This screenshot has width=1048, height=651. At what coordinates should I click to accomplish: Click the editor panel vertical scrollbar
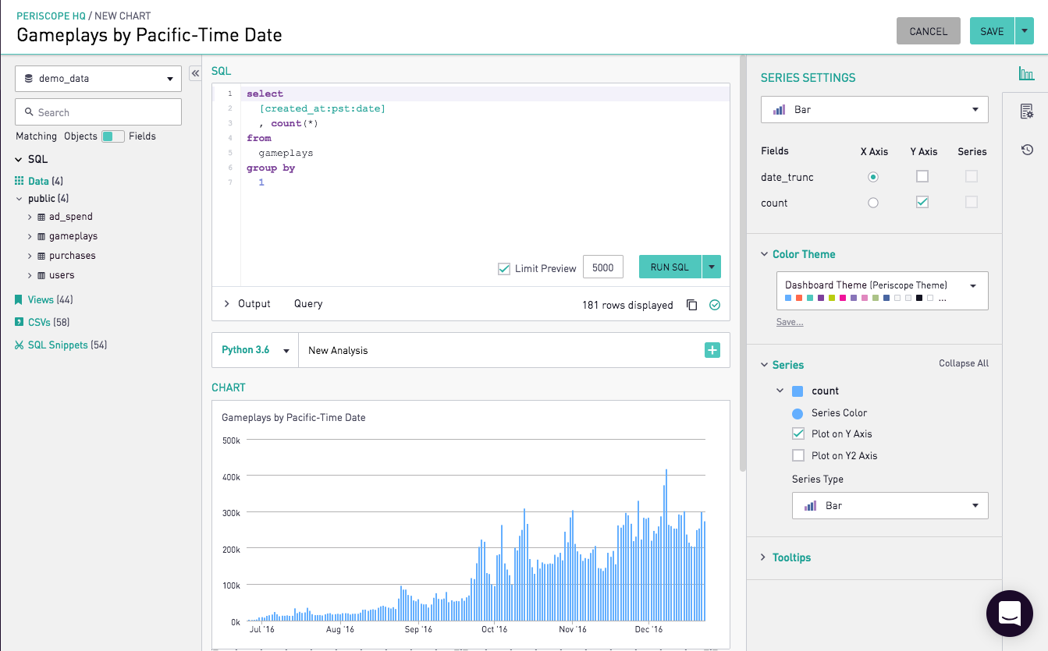coord(742,263)
